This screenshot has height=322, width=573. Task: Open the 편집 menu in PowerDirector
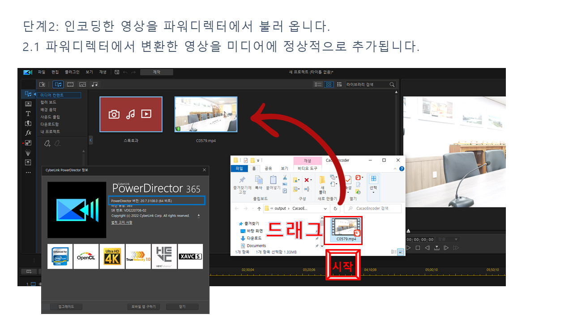click(x=55, y=72)
